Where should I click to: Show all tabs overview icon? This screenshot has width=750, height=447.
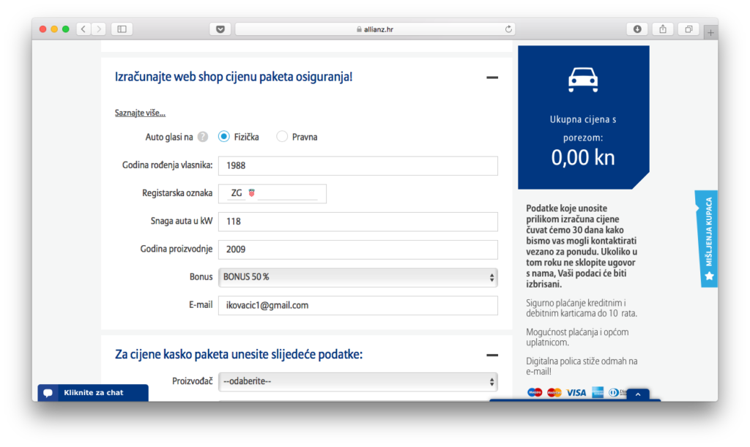coord(688,29)
